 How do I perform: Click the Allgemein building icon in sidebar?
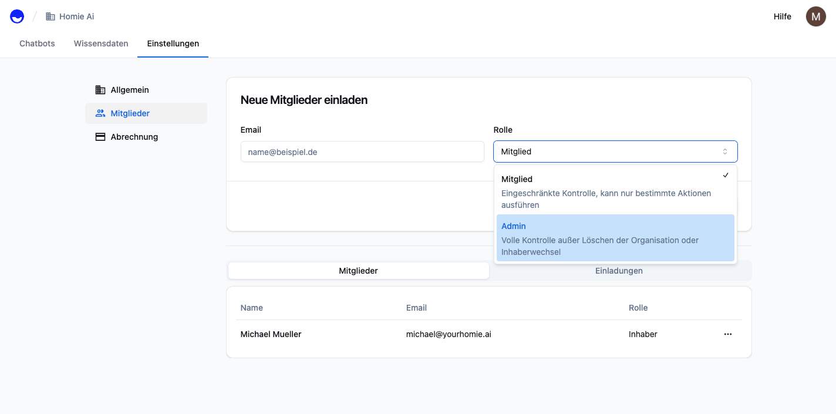(x=100, y=90)
